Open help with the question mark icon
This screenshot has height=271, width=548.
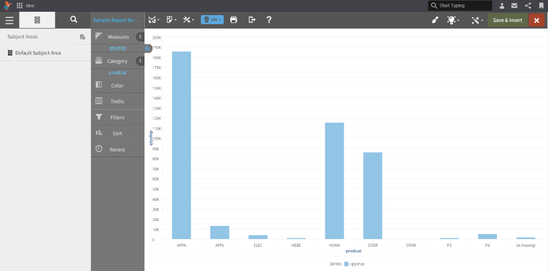pos(269,20)
